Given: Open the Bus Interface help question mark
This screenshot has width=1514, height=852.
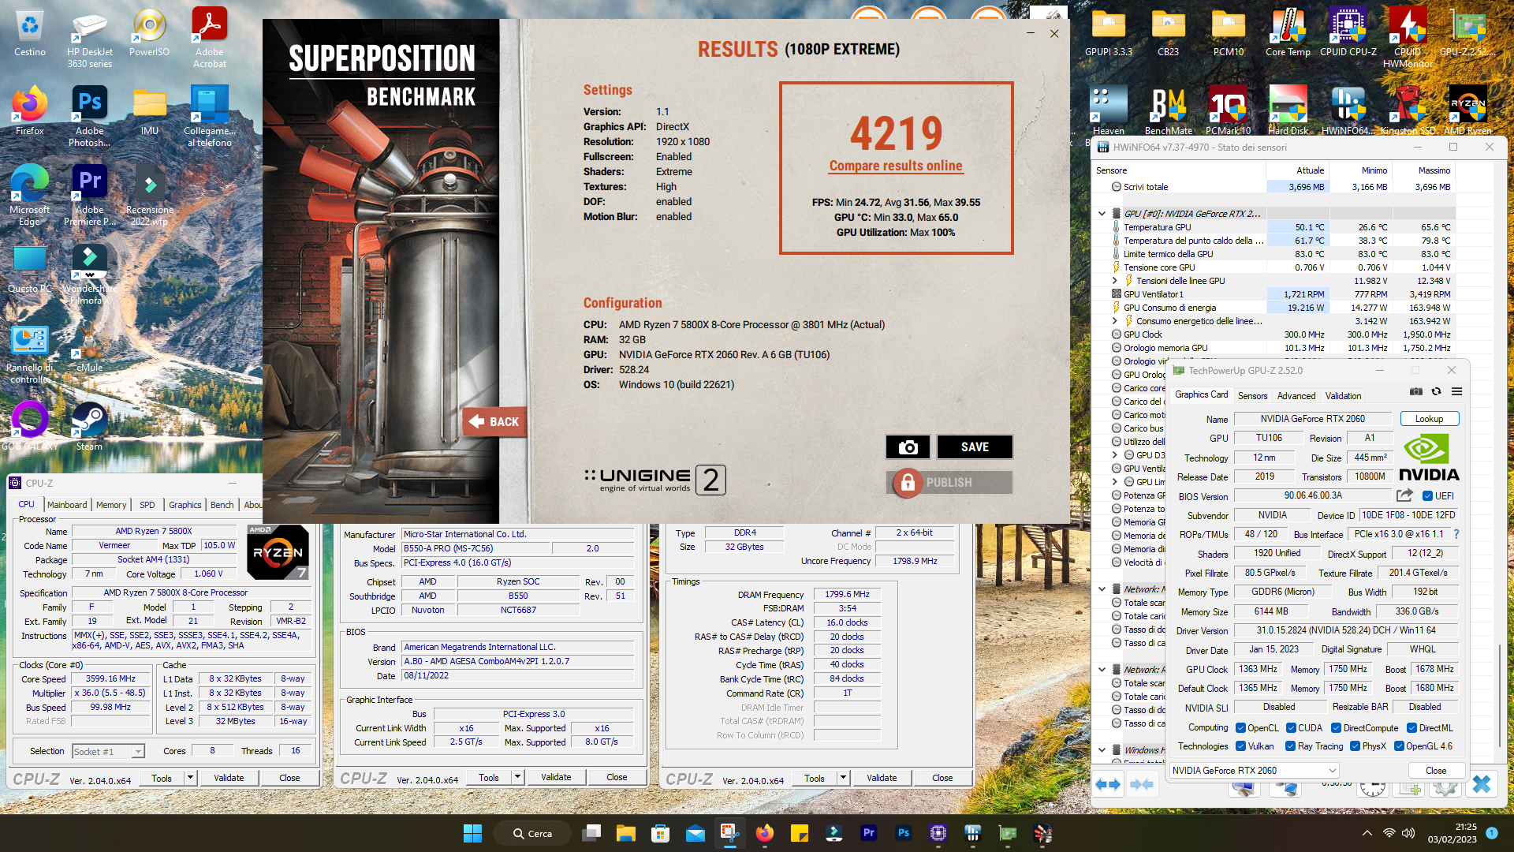Looking at the screenshot, I should coord(1456,534).
